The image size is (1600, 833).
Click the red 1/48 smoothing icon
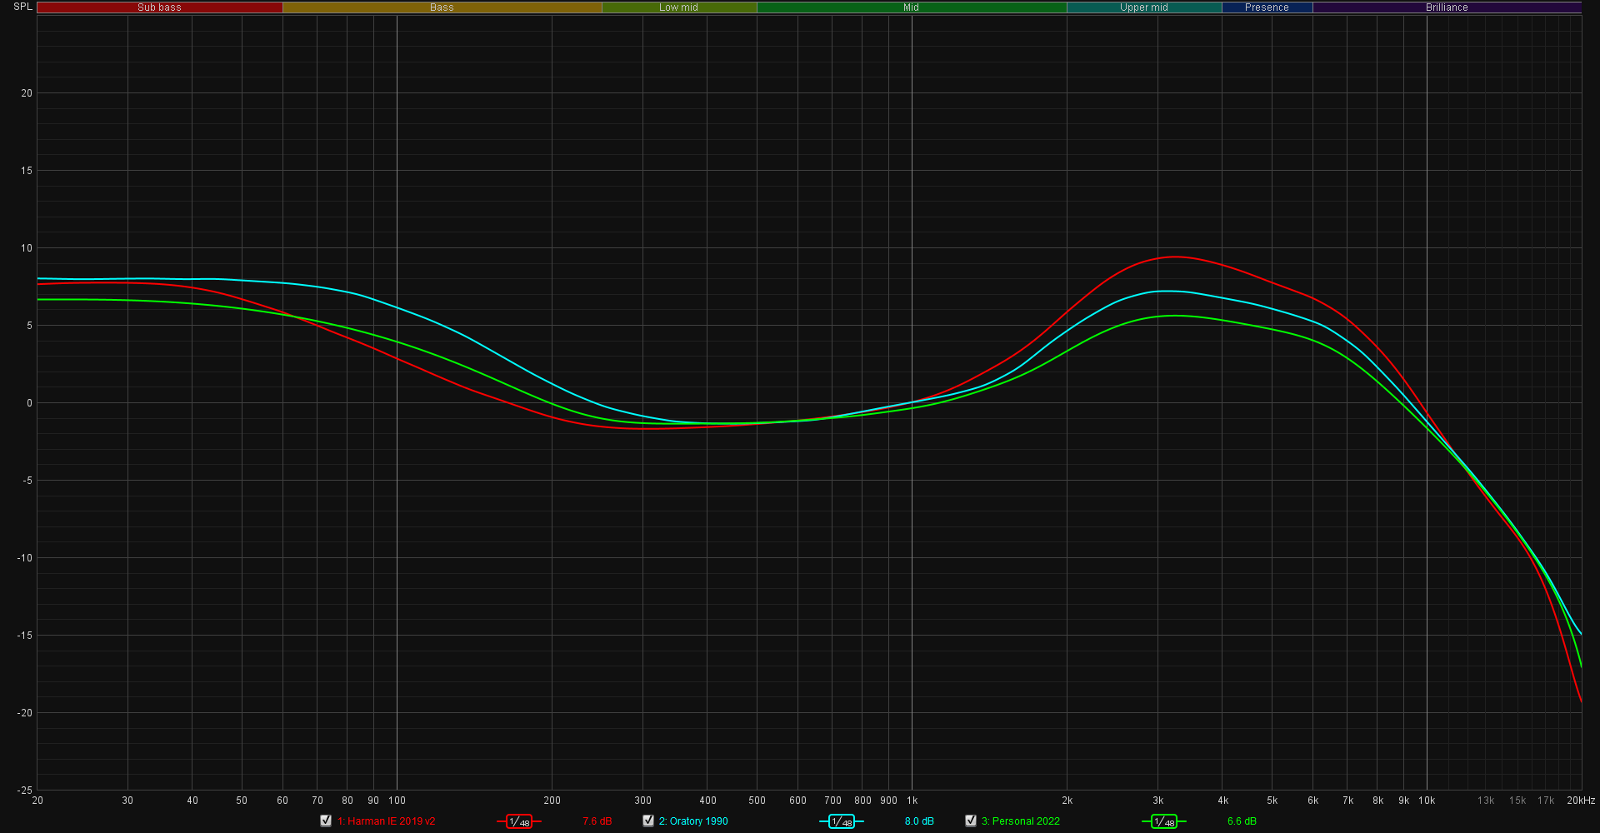(x=519, y=821)
